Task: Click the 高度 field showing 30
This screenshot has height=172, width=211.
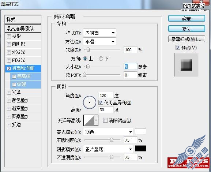Action: pyautogui.click(x=106, y=110)
